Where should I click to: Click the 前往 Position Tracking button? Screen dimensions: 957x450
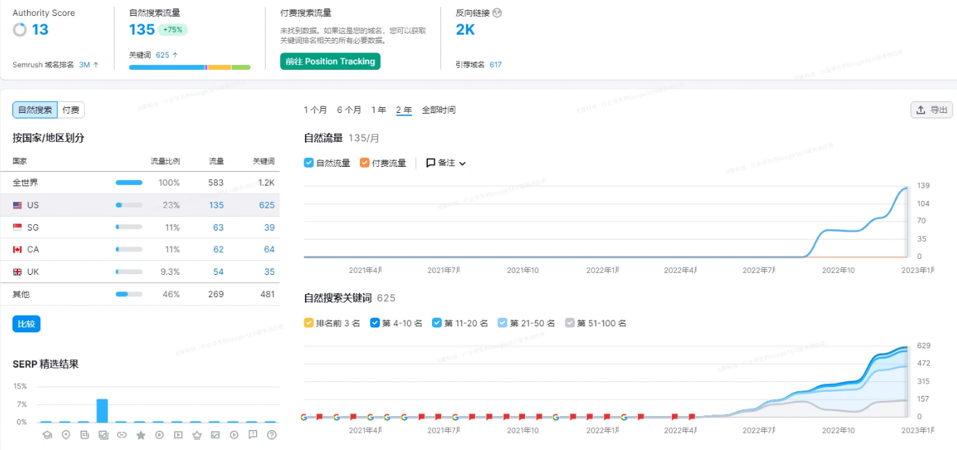tap(329, 61)
